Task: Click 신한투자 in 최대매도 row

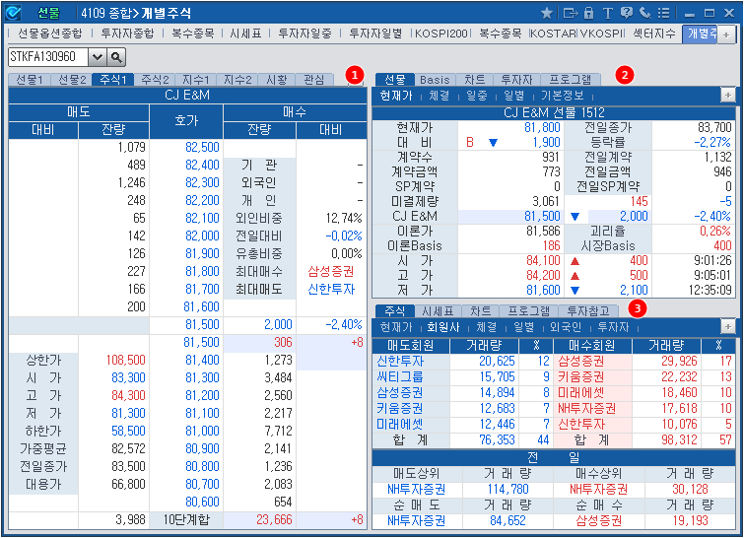Action: coord(331,289)
